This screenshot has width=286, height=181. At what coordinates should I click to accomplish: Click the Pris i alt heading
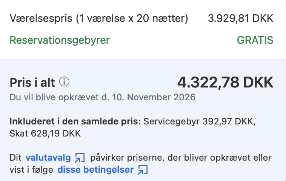(32, 83)
